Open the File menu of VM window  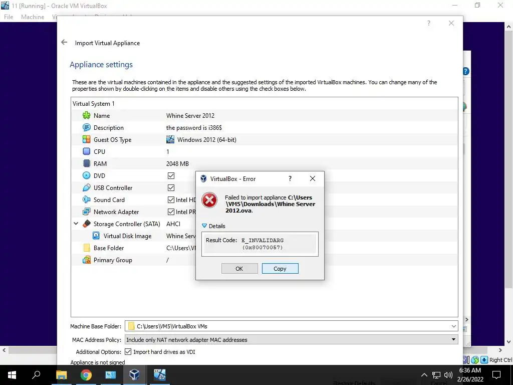point(9,17)
